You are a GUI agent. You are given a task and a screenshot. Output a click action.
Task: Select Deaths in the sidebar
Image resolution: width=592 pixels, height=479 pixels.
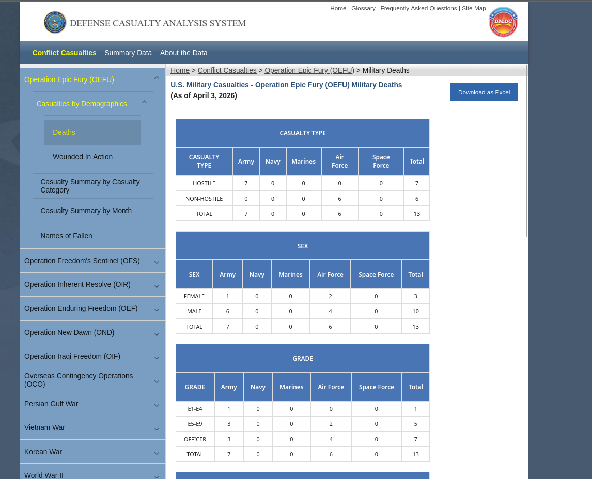click(x=92, y=132)
